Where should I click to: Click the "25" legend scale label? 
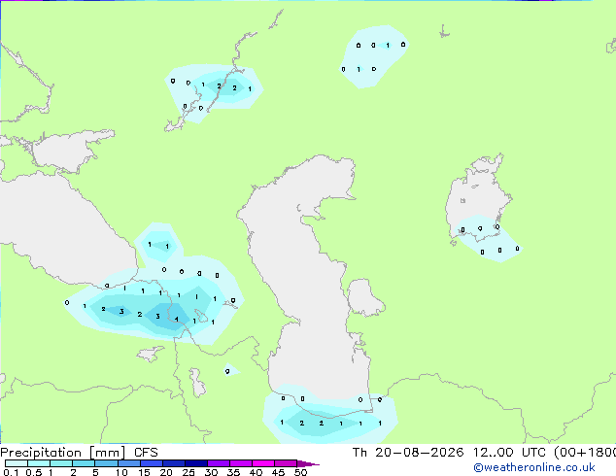coord(188,472)
